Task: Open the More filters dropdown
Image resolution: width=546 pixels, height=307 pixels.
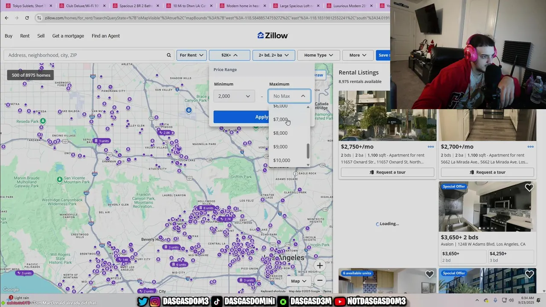Action: (357, 55)
